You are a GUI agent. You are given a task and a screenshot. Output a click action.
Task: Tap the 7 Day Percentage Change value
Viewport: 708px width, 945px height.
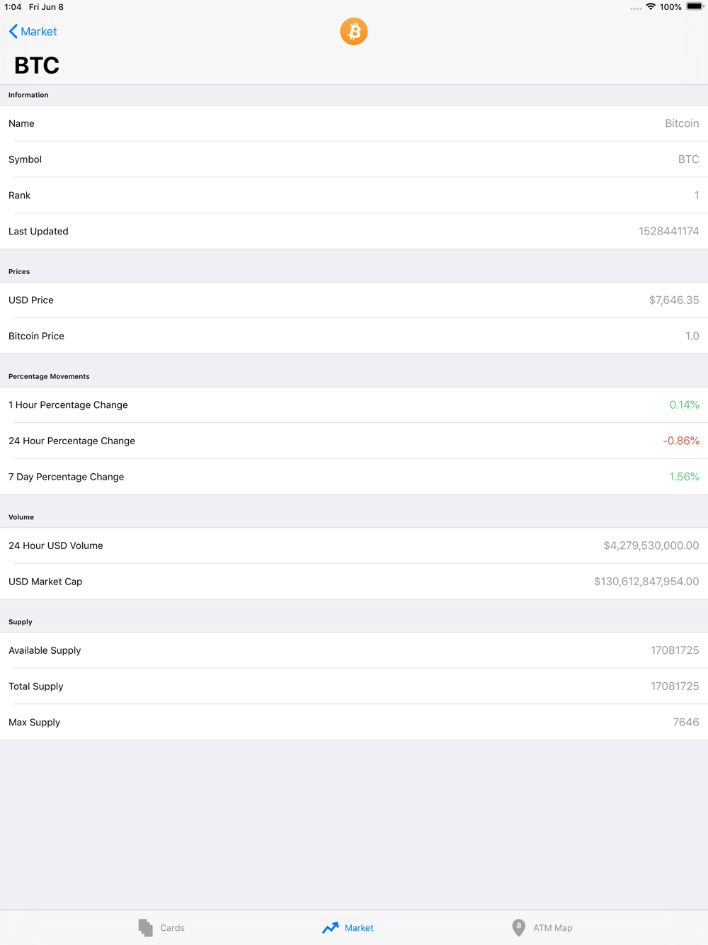pos(684,477)
